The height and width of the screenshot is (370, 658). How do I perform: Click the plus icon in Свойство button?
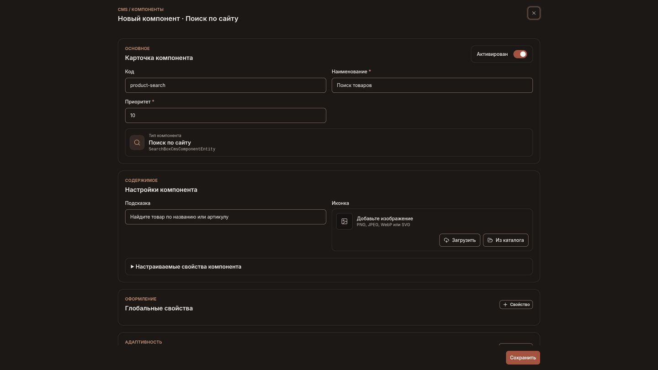pos(505,305)
